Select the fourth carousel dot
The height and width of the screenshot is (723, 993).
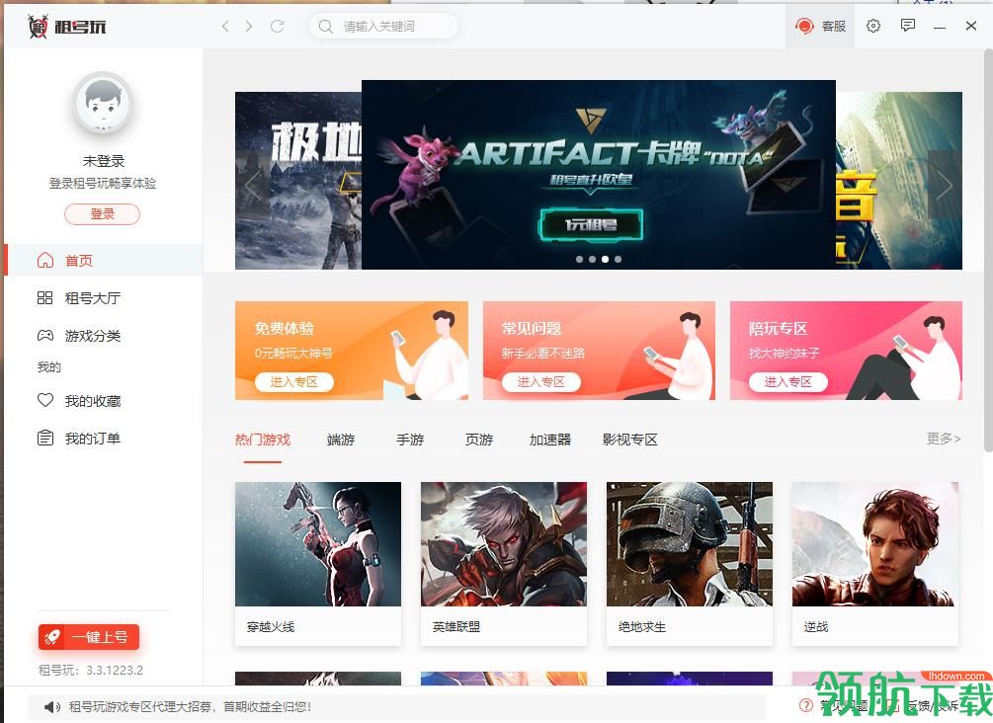pyautogui.click(x=619, y=259)
